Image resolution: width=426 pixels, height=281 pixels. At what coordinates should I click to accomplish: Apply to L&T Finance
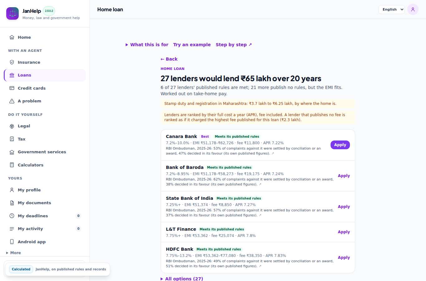point(344,232)
